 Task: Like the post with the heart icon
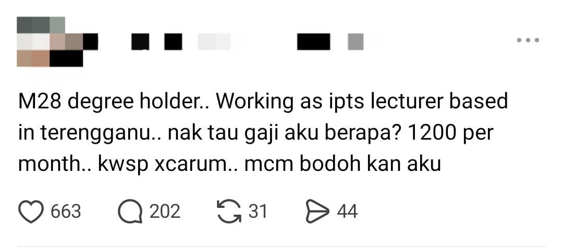[x=31, y=212]
